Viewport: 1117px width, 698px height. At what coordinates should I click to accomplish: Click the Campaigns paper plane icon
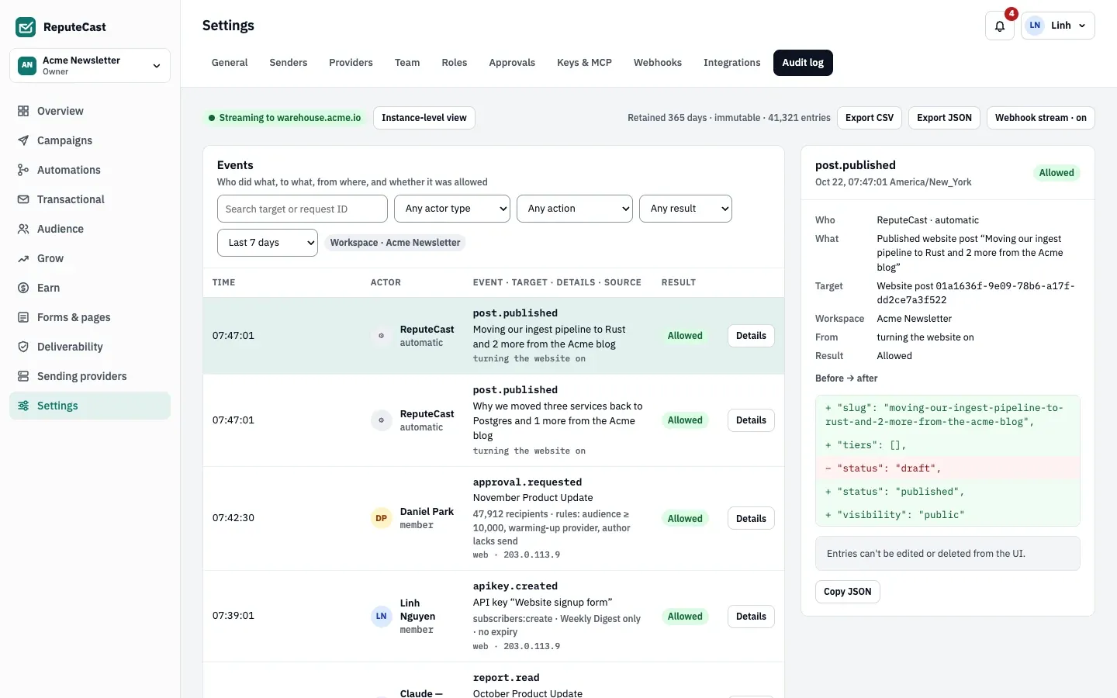coord(23,140)
